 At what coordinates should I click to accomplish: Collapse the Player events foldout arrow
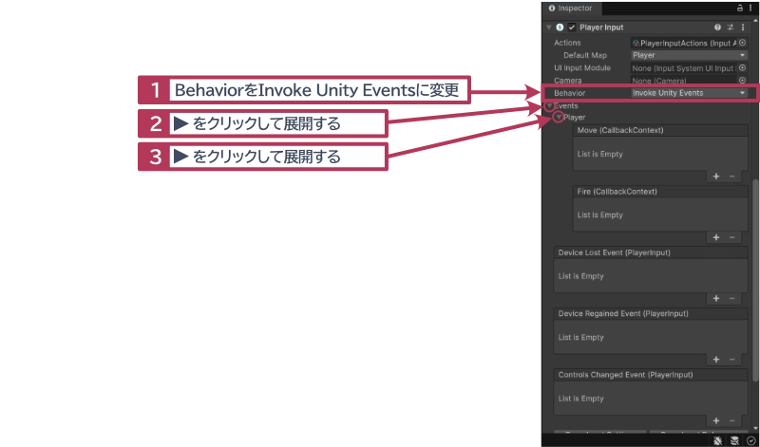[x=559, y=118]
